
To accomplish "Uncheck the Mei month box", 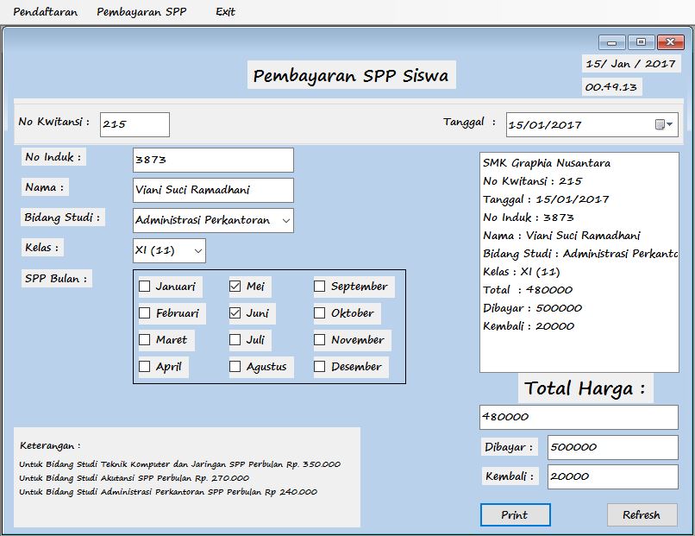I will pos(237,286).
